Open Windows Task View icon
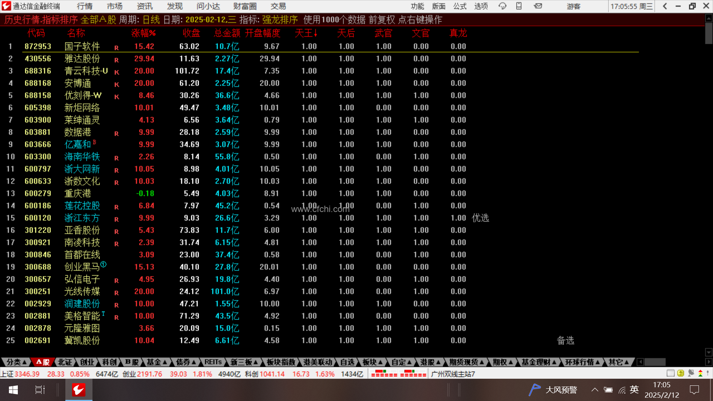The image size is (713, 401). point(40,389)
